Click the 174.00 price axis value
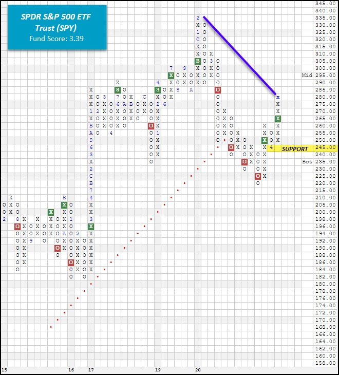The height and width of the screenshot is (375, 339). click(x=325, y=306)
